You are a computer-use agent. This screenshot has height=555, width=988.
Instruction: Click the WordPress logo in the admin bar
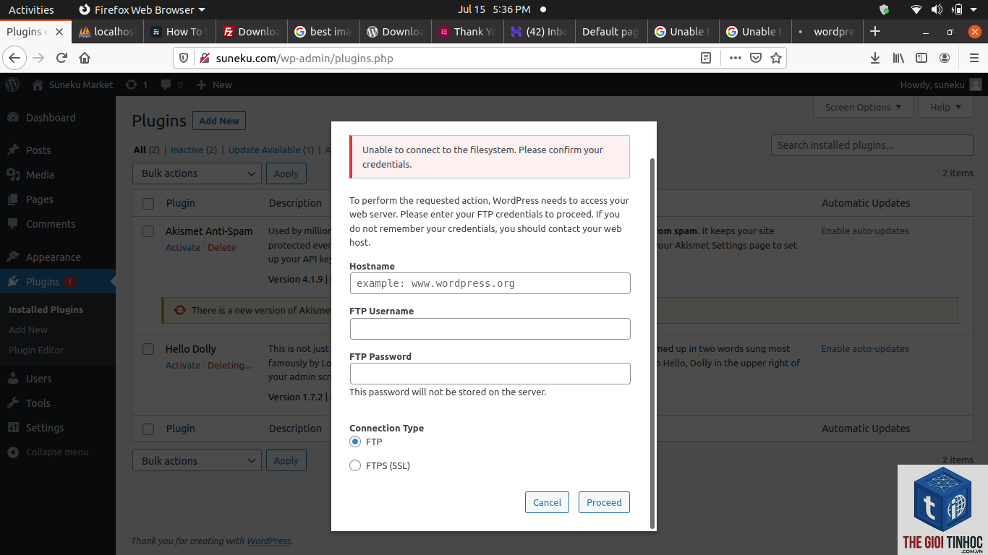pyautogui.click(x=12, y=85)
